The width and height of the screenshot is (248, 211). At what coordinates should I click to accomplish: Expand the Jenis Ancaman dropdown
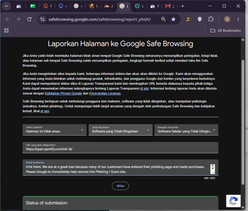pyautogui.click(x=121, y=130)
